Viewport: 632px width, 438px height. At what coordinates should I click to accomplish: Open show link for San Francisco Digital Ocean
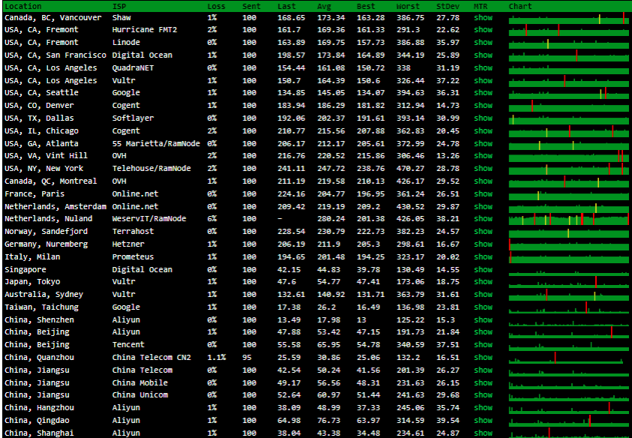click(x=483, y=55)
